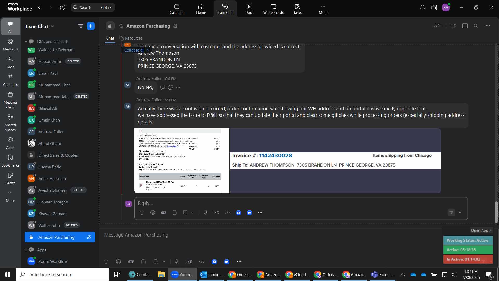Open Mentions in sidebar
This screenshot has width=499, height=281.
[x=10, y=45]
